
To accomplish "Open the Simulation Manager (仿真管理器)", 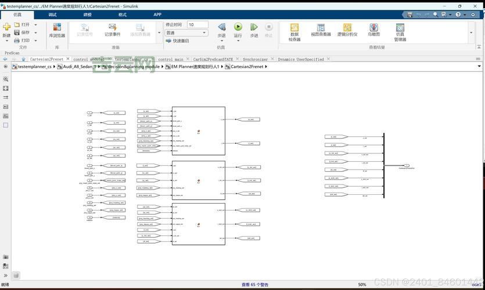I will pyautogui.click(x=400, y=32).
